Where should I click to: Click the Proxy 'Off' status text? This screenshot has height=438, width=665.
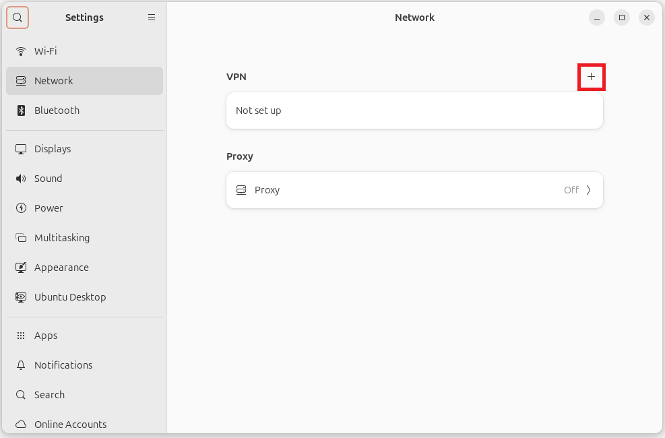coord(571,190)
